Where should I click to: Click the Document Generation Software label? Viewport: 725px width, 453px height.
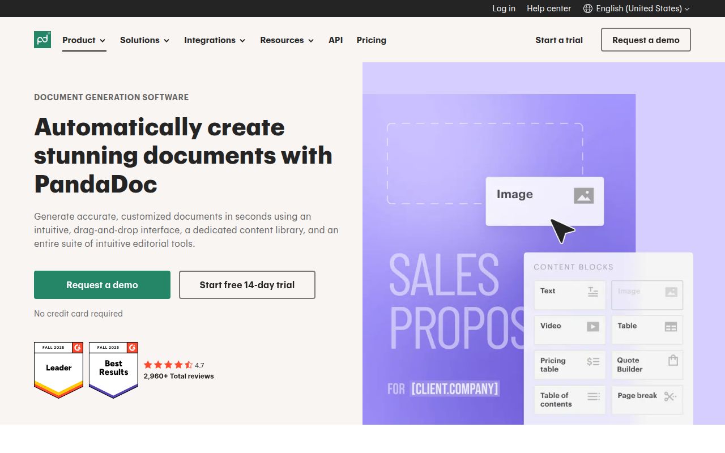pyautogui.click(x=112, y=97)
